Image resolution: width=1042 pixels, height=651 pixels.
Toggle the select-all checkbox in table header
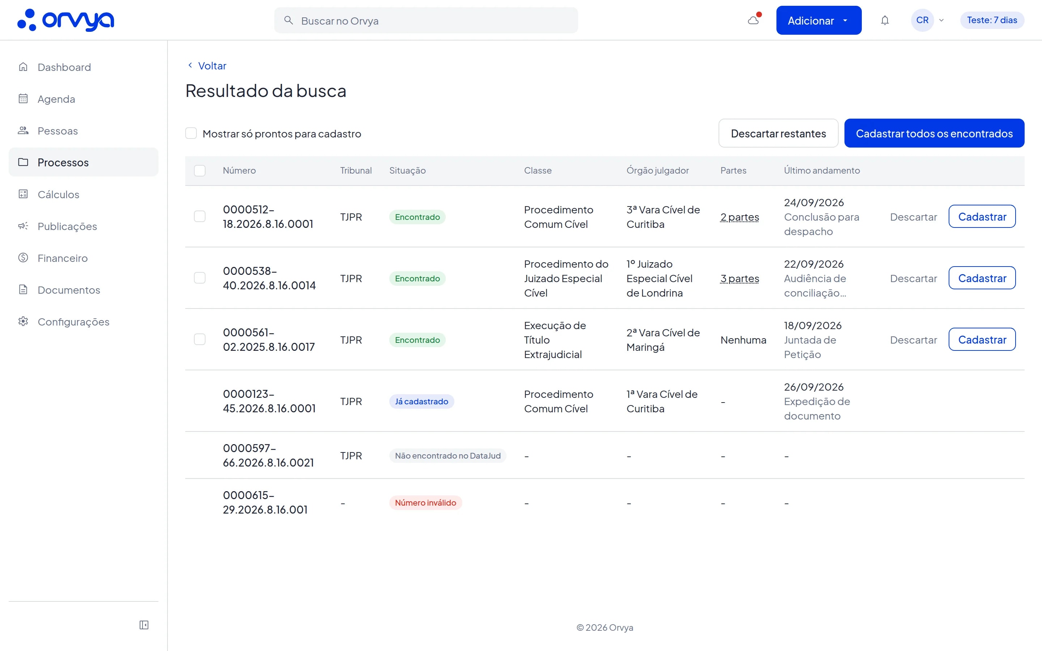[x=199, y=170]
